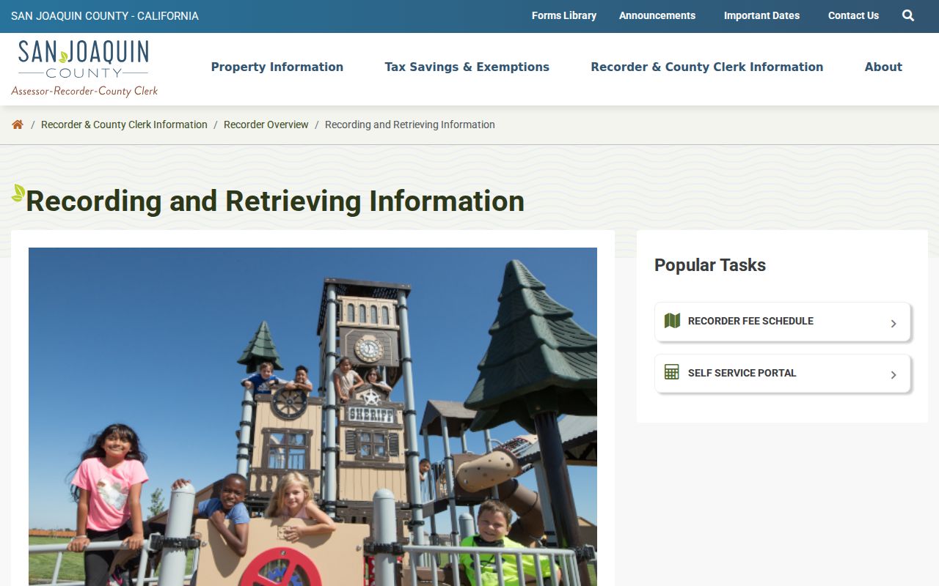
Task: Click the arrow on Recorder Fee Schedule
Action: tap(894, 323)
